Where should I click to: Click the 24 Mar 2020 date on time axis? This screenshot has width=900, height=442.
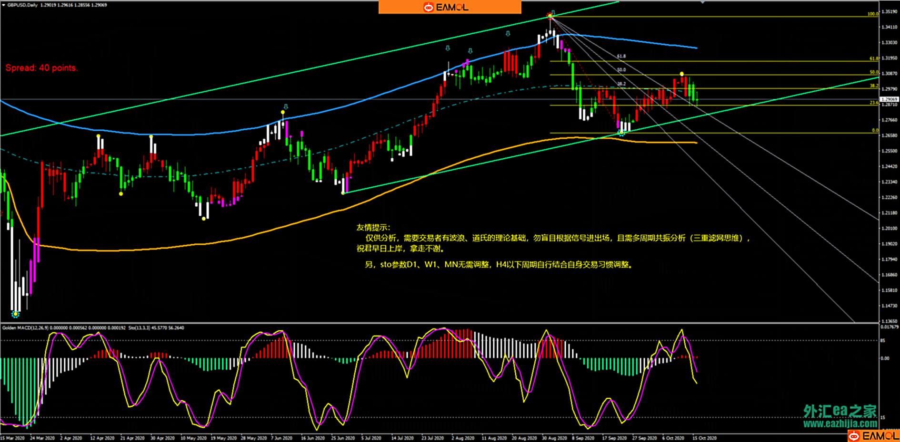click(x=42, y=438)
